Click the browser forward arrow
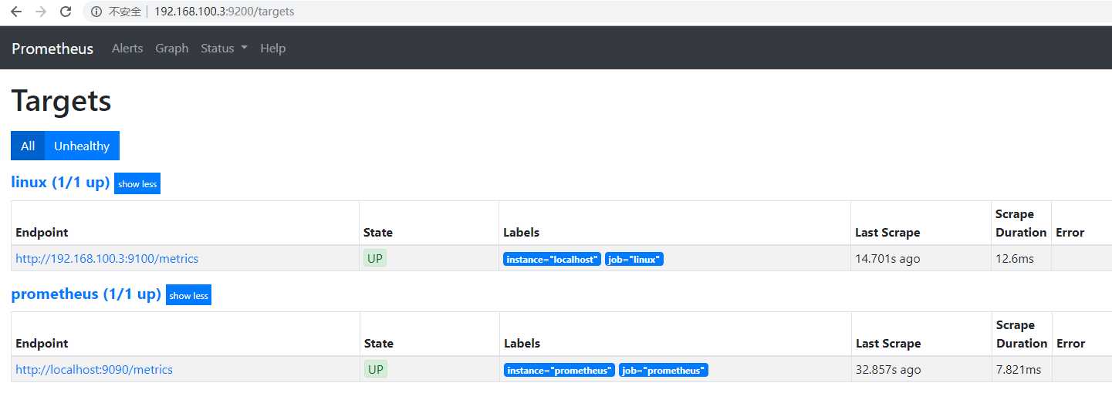This screenshot has height=393, width=1112. click(41, 12)
